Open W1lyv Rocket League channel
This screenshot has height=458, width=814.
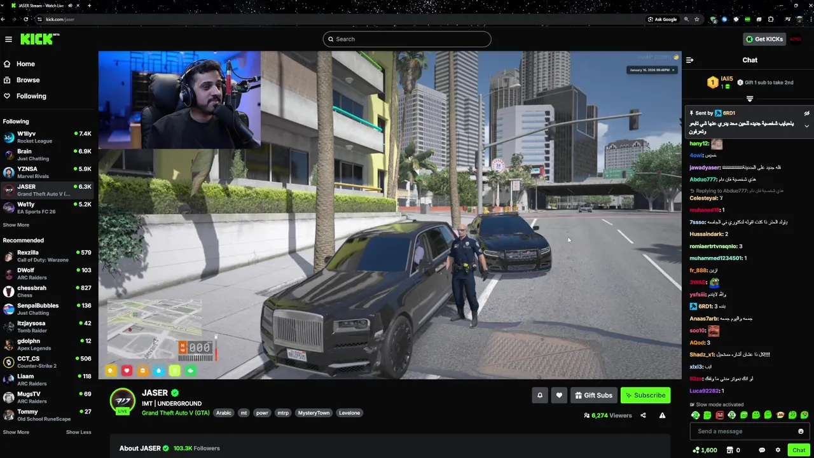pos(47,137)
